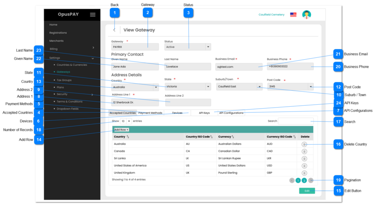Delete the Australia country row
This screenshot has width=376, height=204.
tap(304, 144)
